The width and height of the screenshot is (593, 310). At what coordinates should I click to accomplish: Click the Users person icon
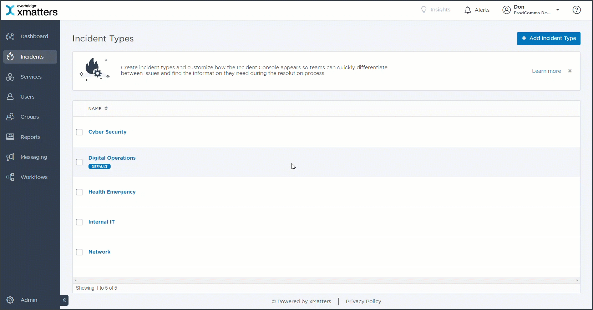[x=10, y=97]
